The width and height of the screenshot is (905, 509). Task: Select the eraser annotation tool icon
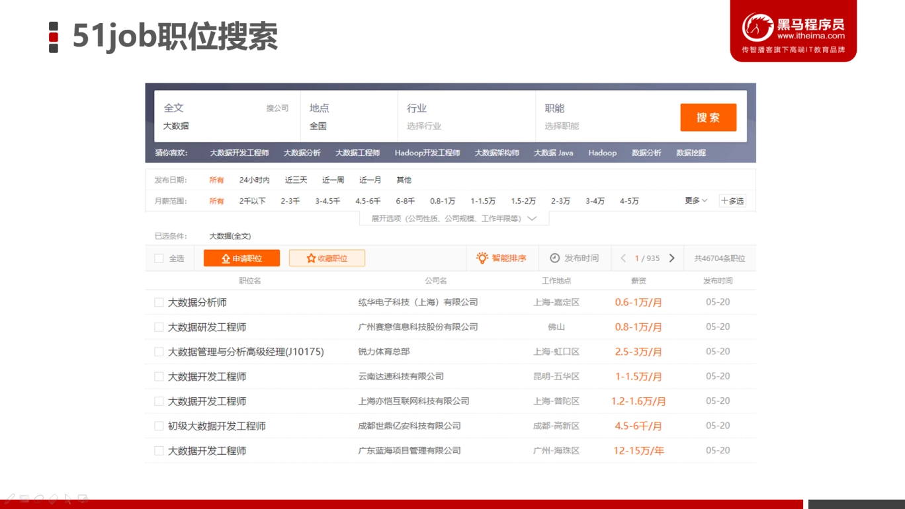point(54,498)
